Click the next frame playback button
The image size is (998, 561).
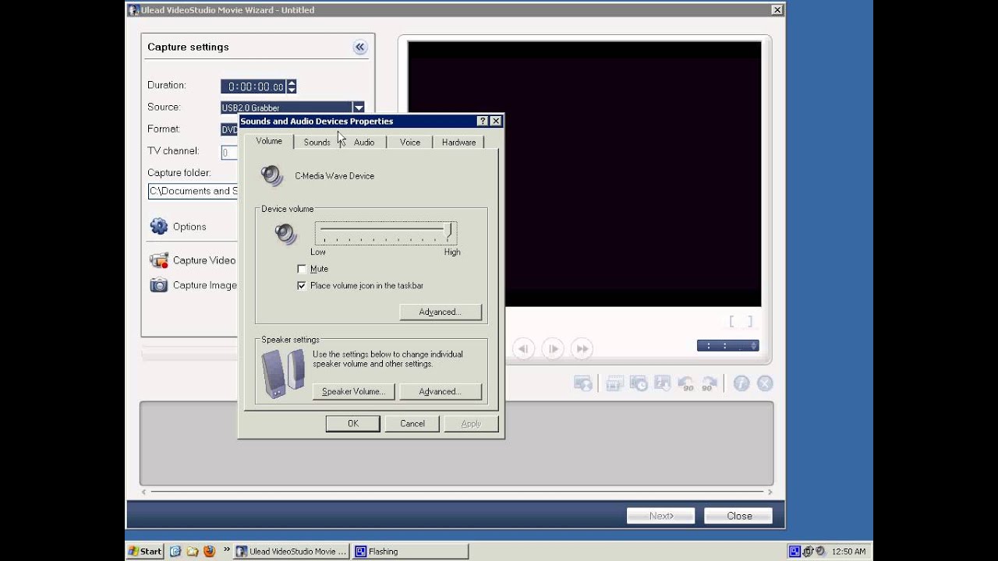tap(553, 349)
